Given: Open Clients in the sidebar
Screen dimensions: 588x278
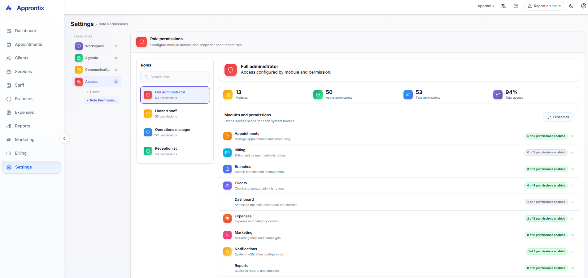Looking at the screenshot, I should click(31, 58).
